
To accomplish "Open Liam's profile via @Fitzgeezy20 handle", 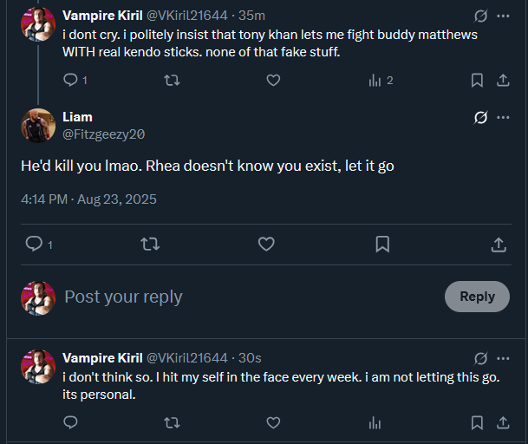I will [x=103, y=134].
